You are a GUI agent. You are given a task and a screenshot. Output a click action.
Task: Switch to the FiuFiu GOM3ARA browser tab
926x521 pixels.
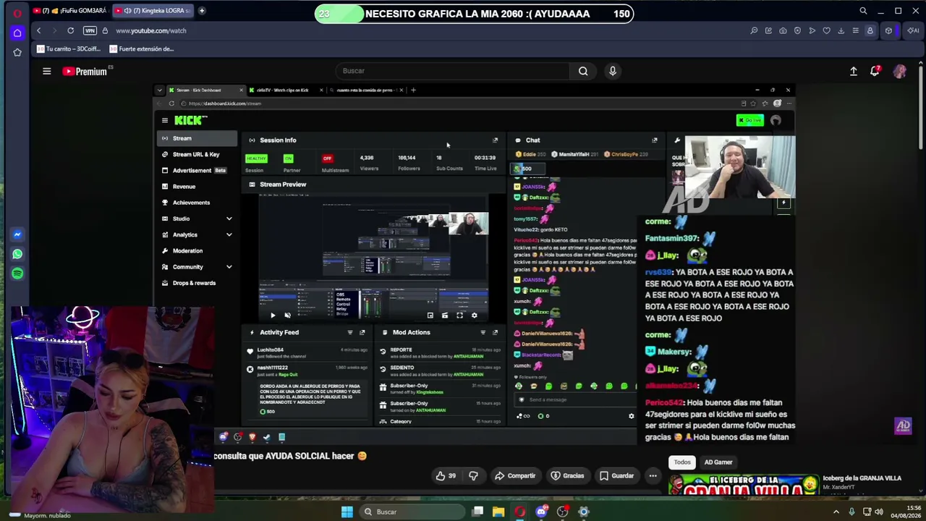(70, 11)
